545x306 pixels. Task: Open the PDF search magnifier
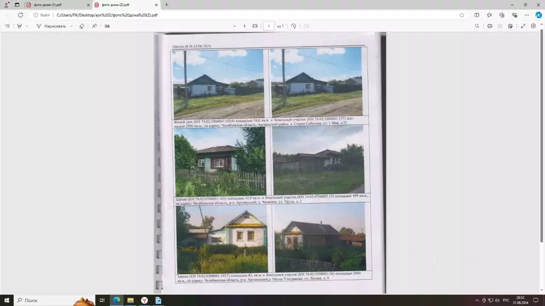[x=477, y=26]
